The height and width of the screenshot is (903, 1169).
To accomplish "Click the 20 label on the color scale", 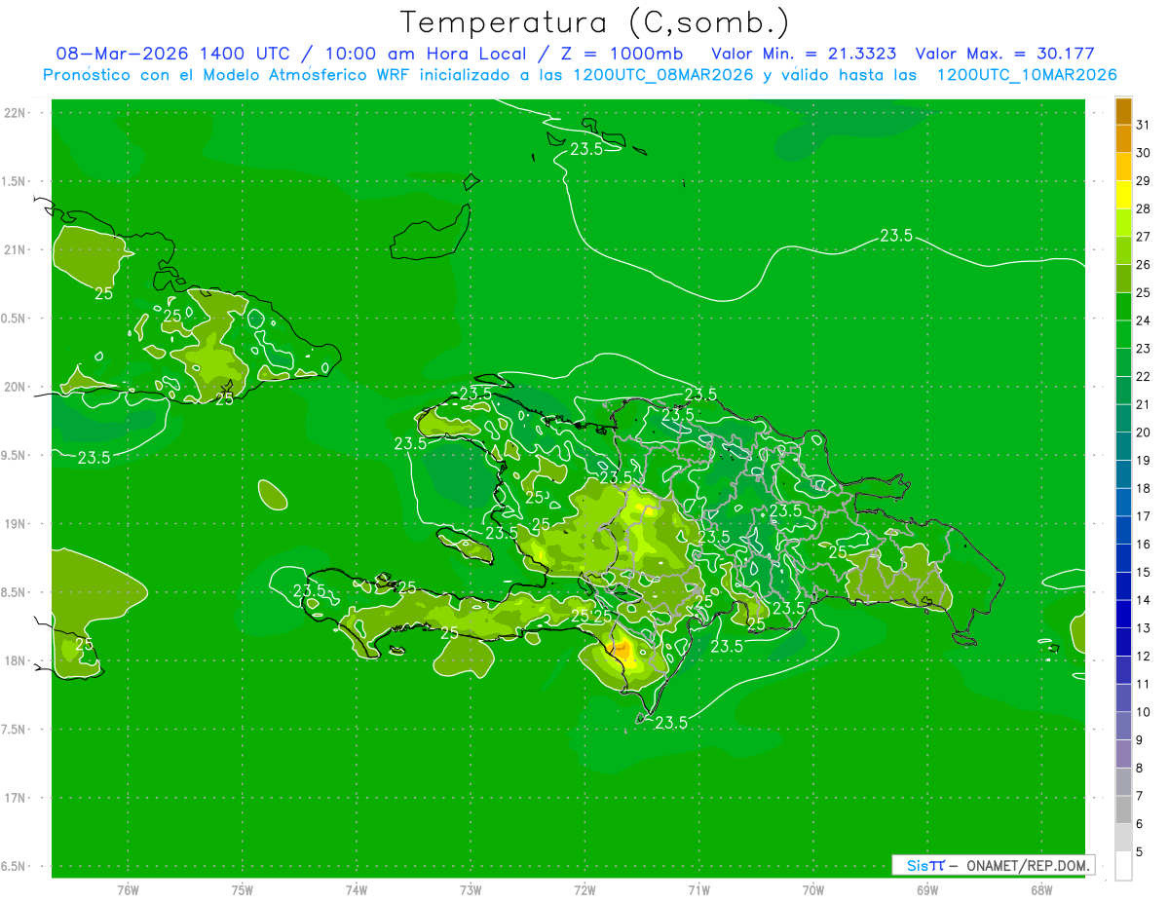I will coord(1143,433).
